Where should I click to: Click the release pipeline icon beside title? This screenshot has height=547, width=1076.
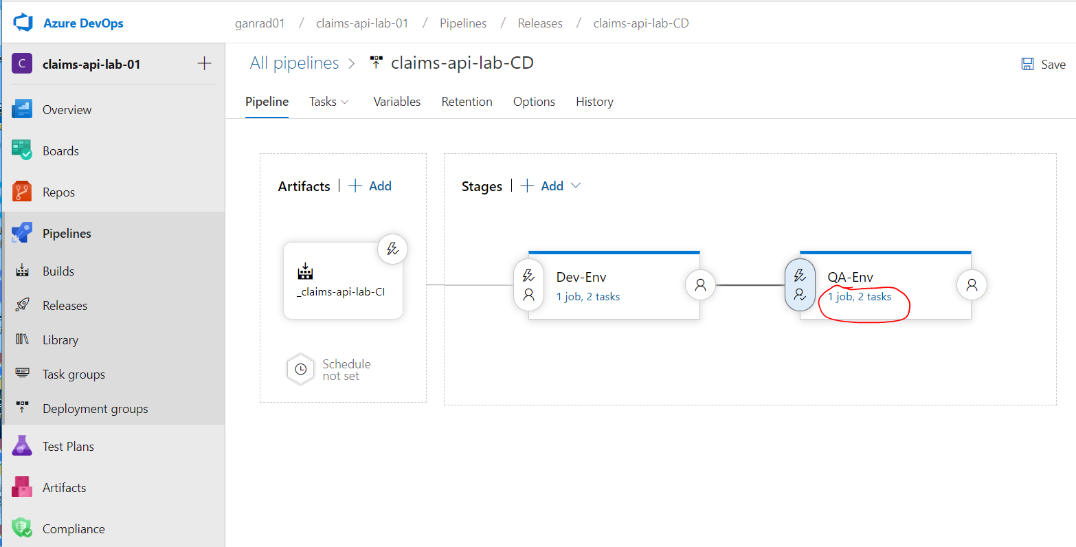pyautogui.click(x=376, y=63)
